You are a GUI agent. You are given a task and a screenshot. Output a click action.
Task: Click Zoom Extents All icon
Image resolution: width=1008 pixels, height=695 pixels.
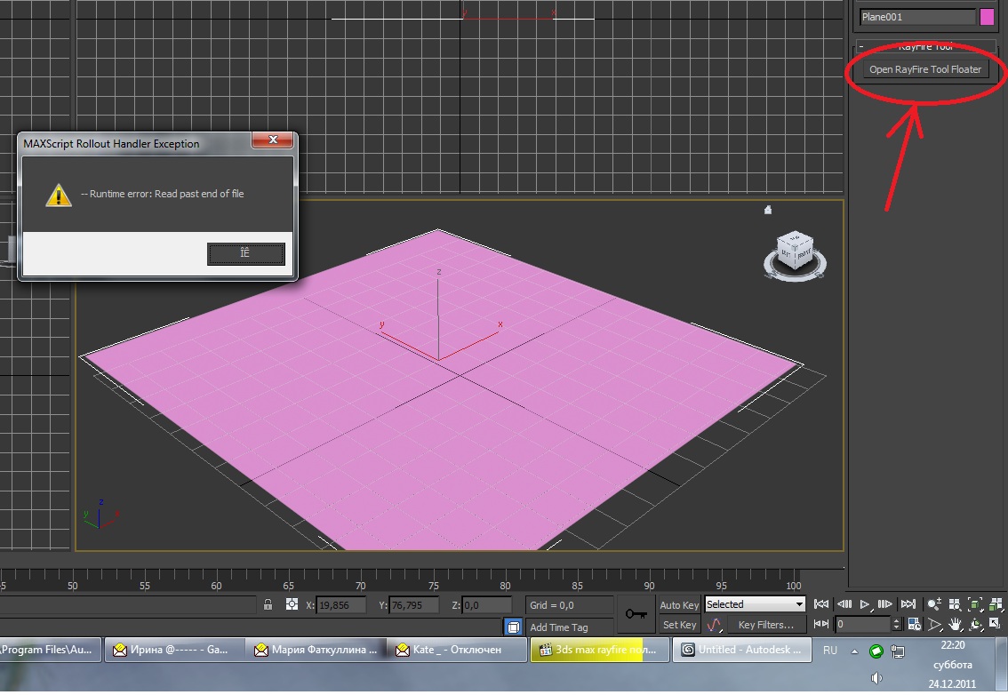996,604
